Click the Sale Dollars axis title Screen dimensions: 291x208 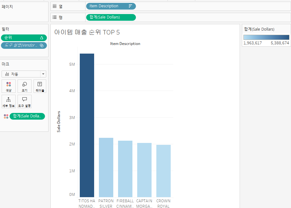[59, 122]
